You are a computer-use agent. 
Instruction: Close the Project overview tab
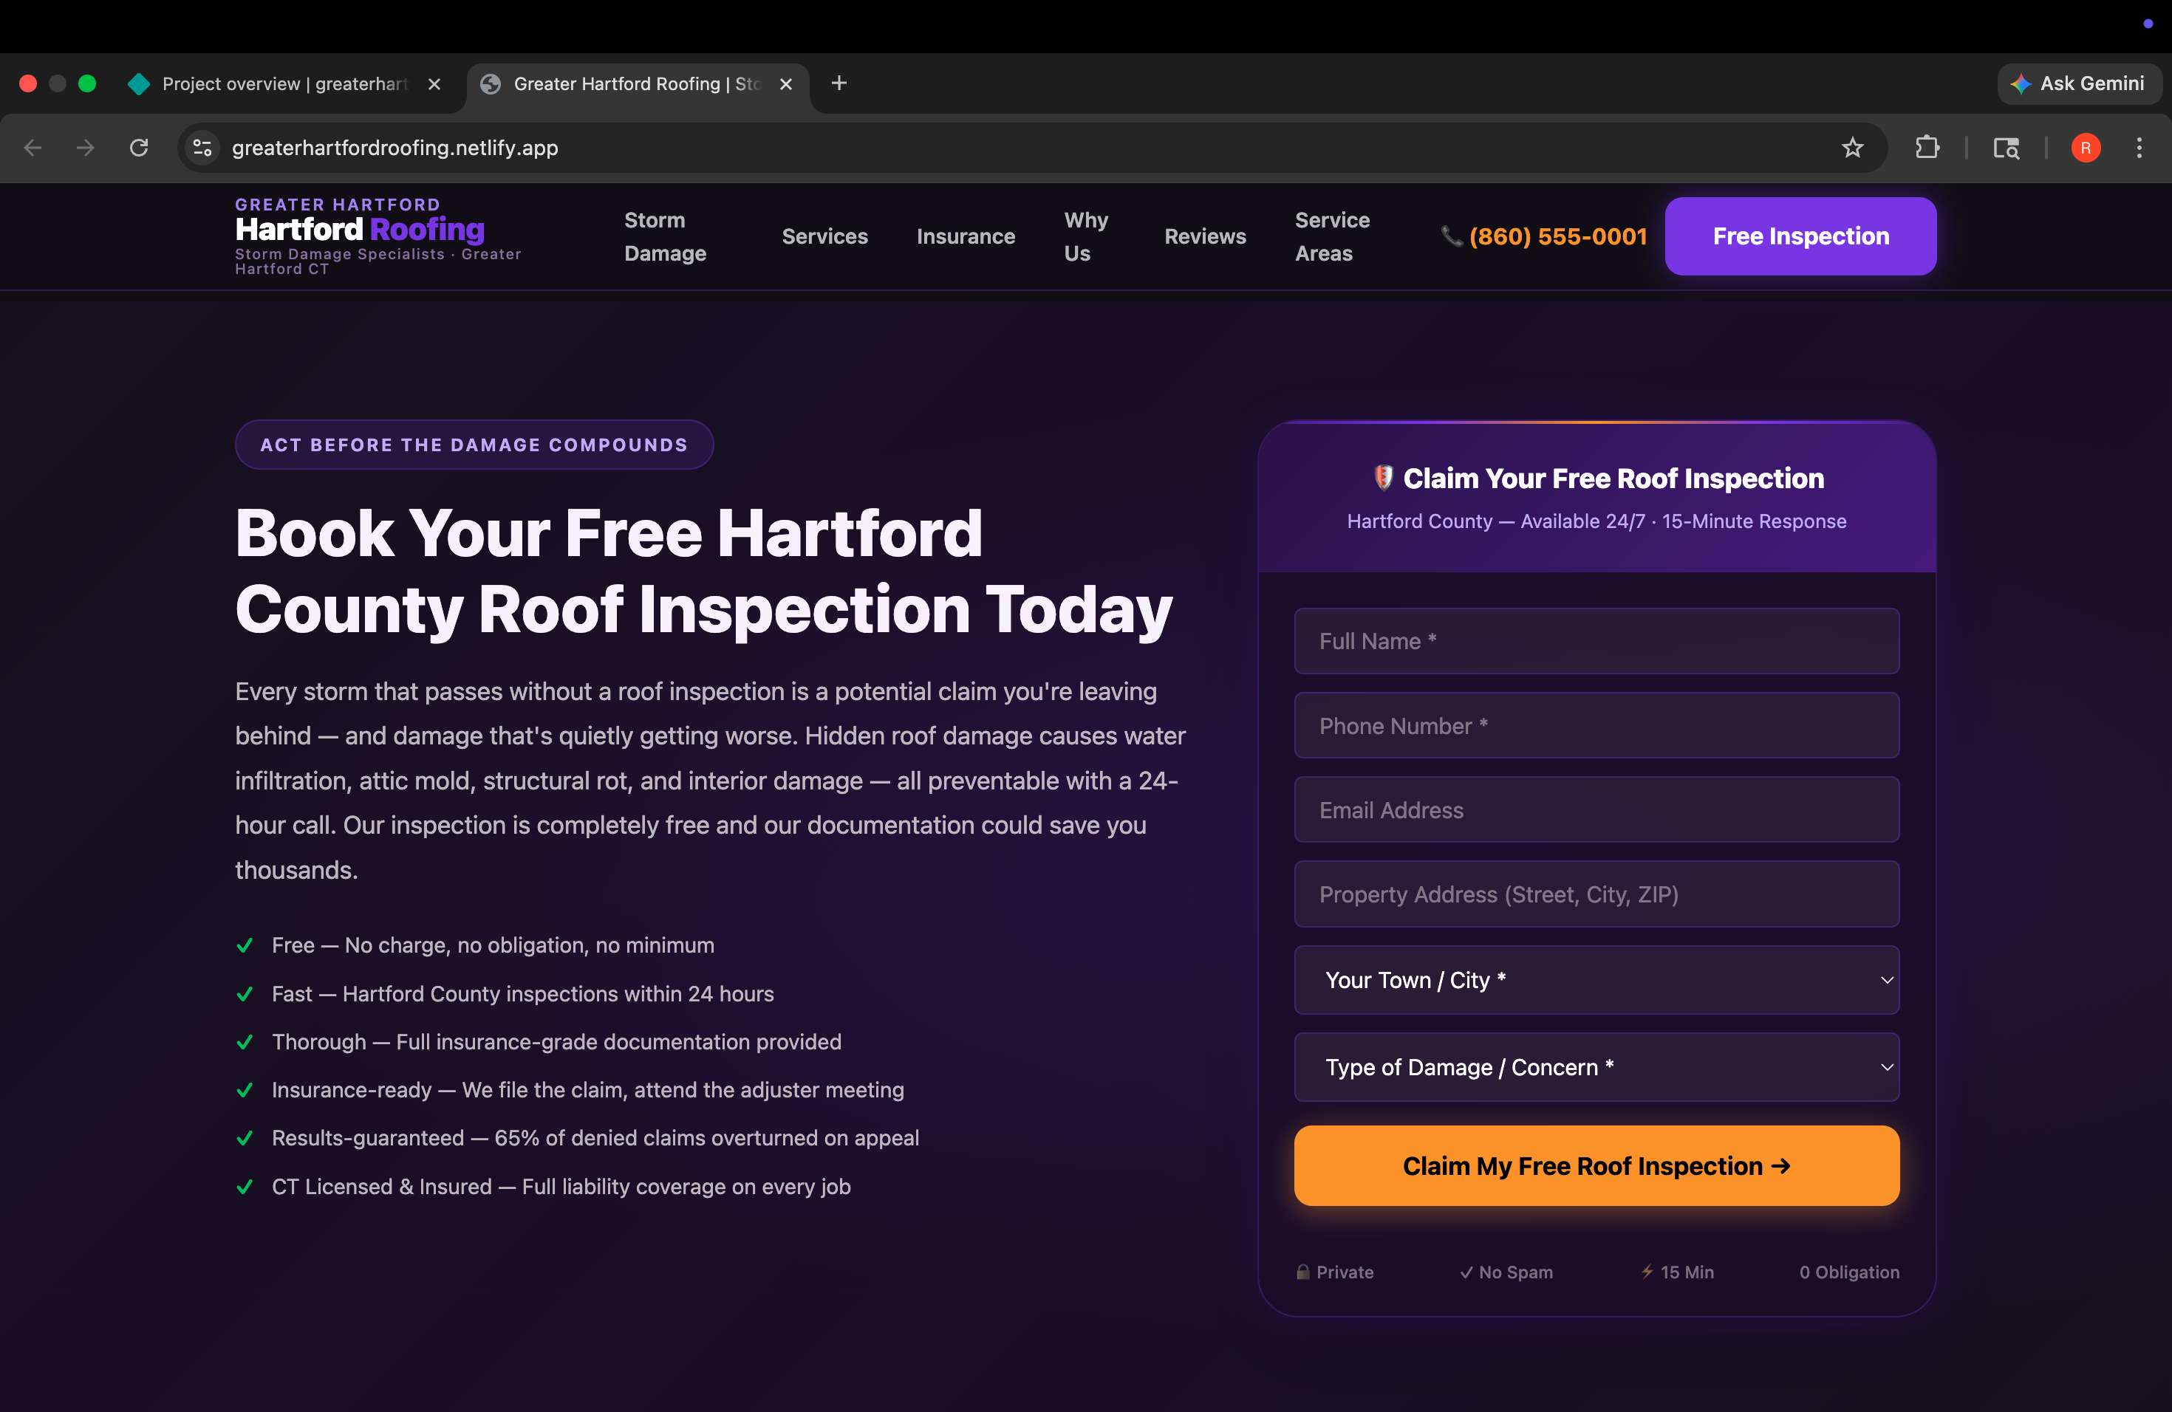pos(434,84)
